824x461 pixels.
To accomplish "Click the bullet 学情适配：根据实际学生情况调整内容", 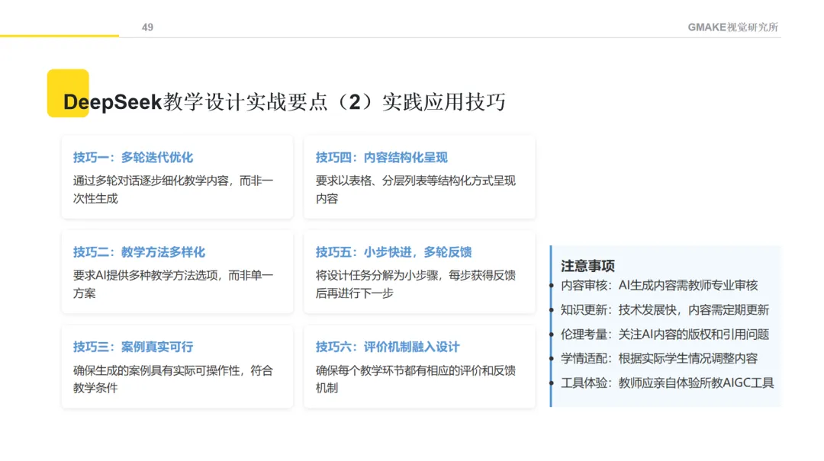I will click(x=659, y=359).
